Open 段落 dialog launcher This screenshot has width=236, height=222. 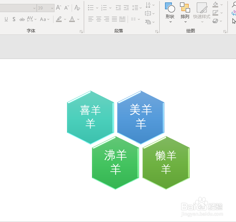[157, 32]
